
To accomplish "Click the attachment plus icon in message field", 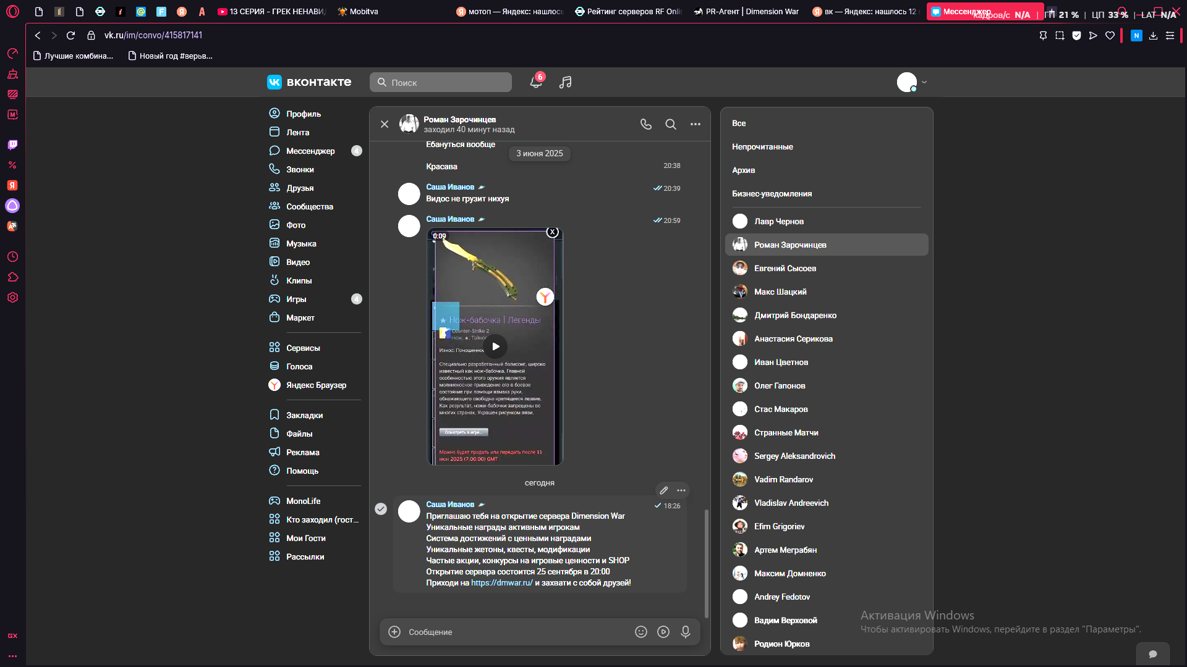I will pyautogui.click(x=394, y=632).
